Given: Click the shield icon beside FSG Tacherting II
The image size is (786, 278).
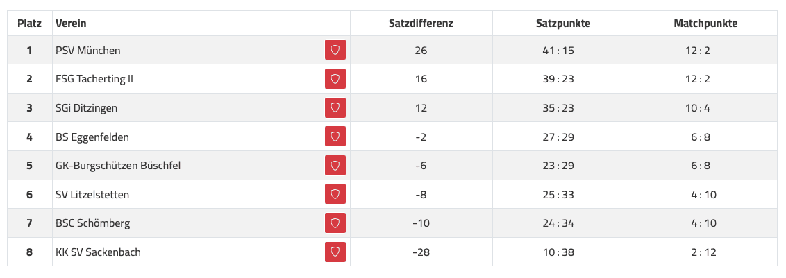Looking at the screenshot, I should (335, 79).
